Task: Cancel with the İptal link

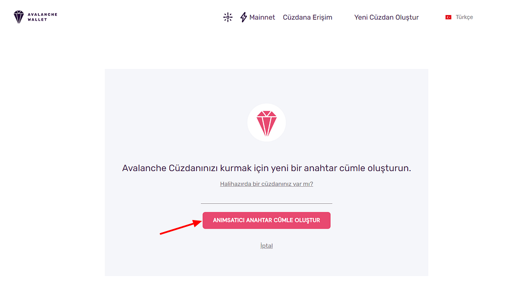Action: pos(267,246)
